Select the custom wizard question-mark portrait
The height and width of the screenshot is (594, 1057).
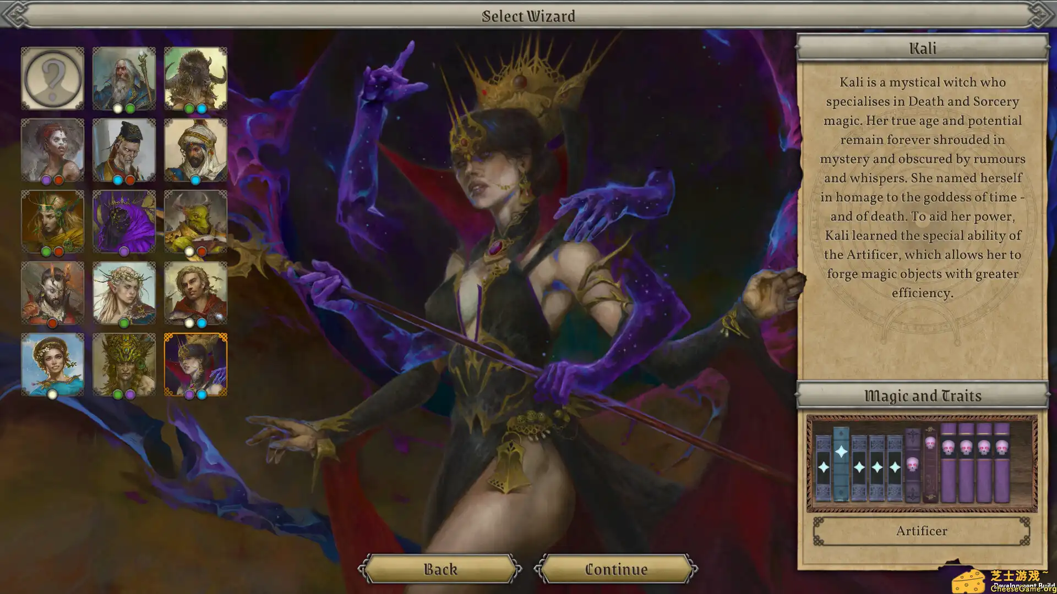point(52,78)
